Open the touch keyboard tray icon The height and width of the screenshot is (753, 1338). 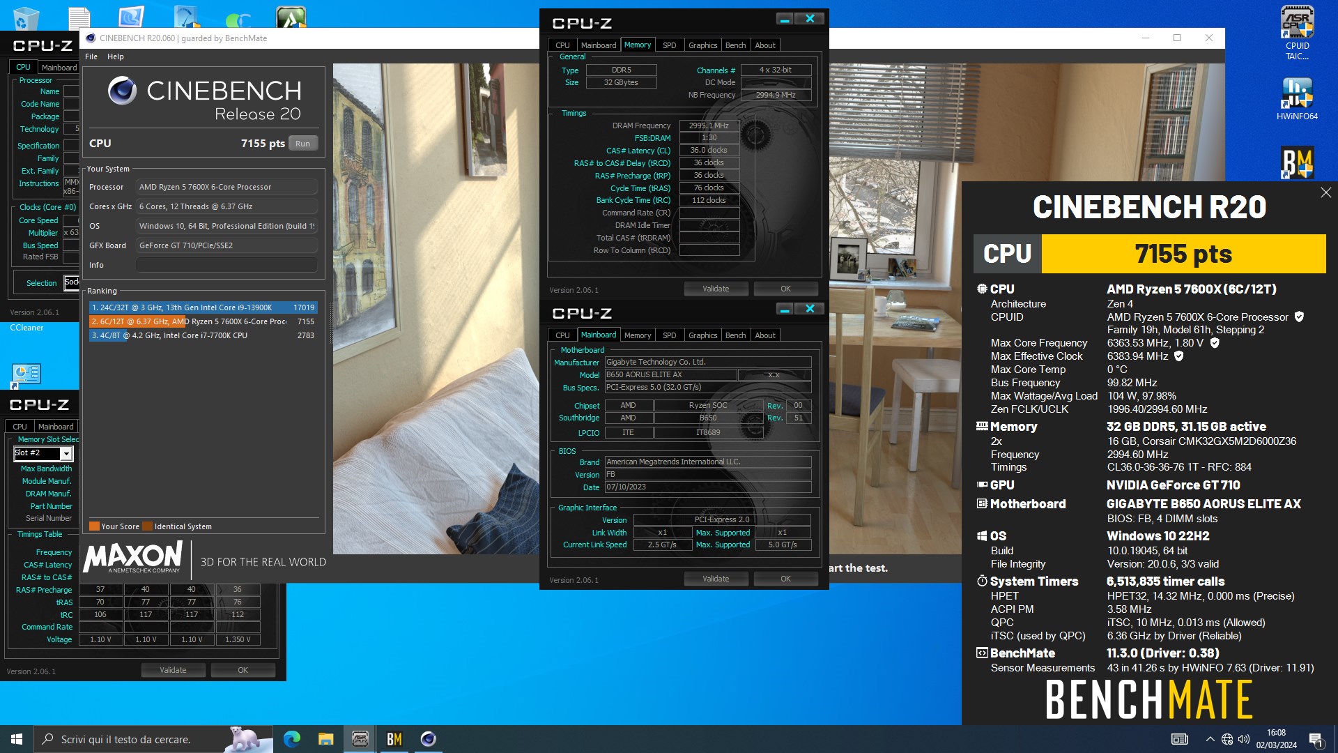1180,739
